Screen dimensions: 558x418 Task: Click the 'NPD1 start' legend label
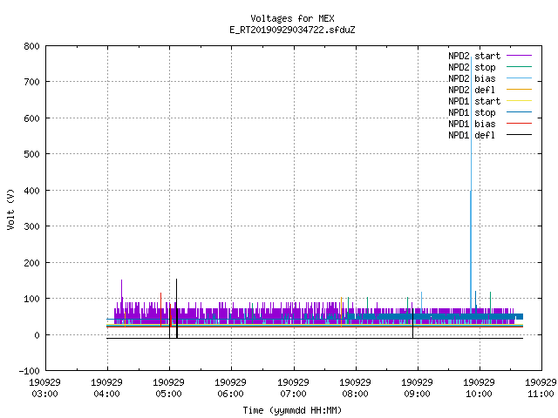coord(474,101)
